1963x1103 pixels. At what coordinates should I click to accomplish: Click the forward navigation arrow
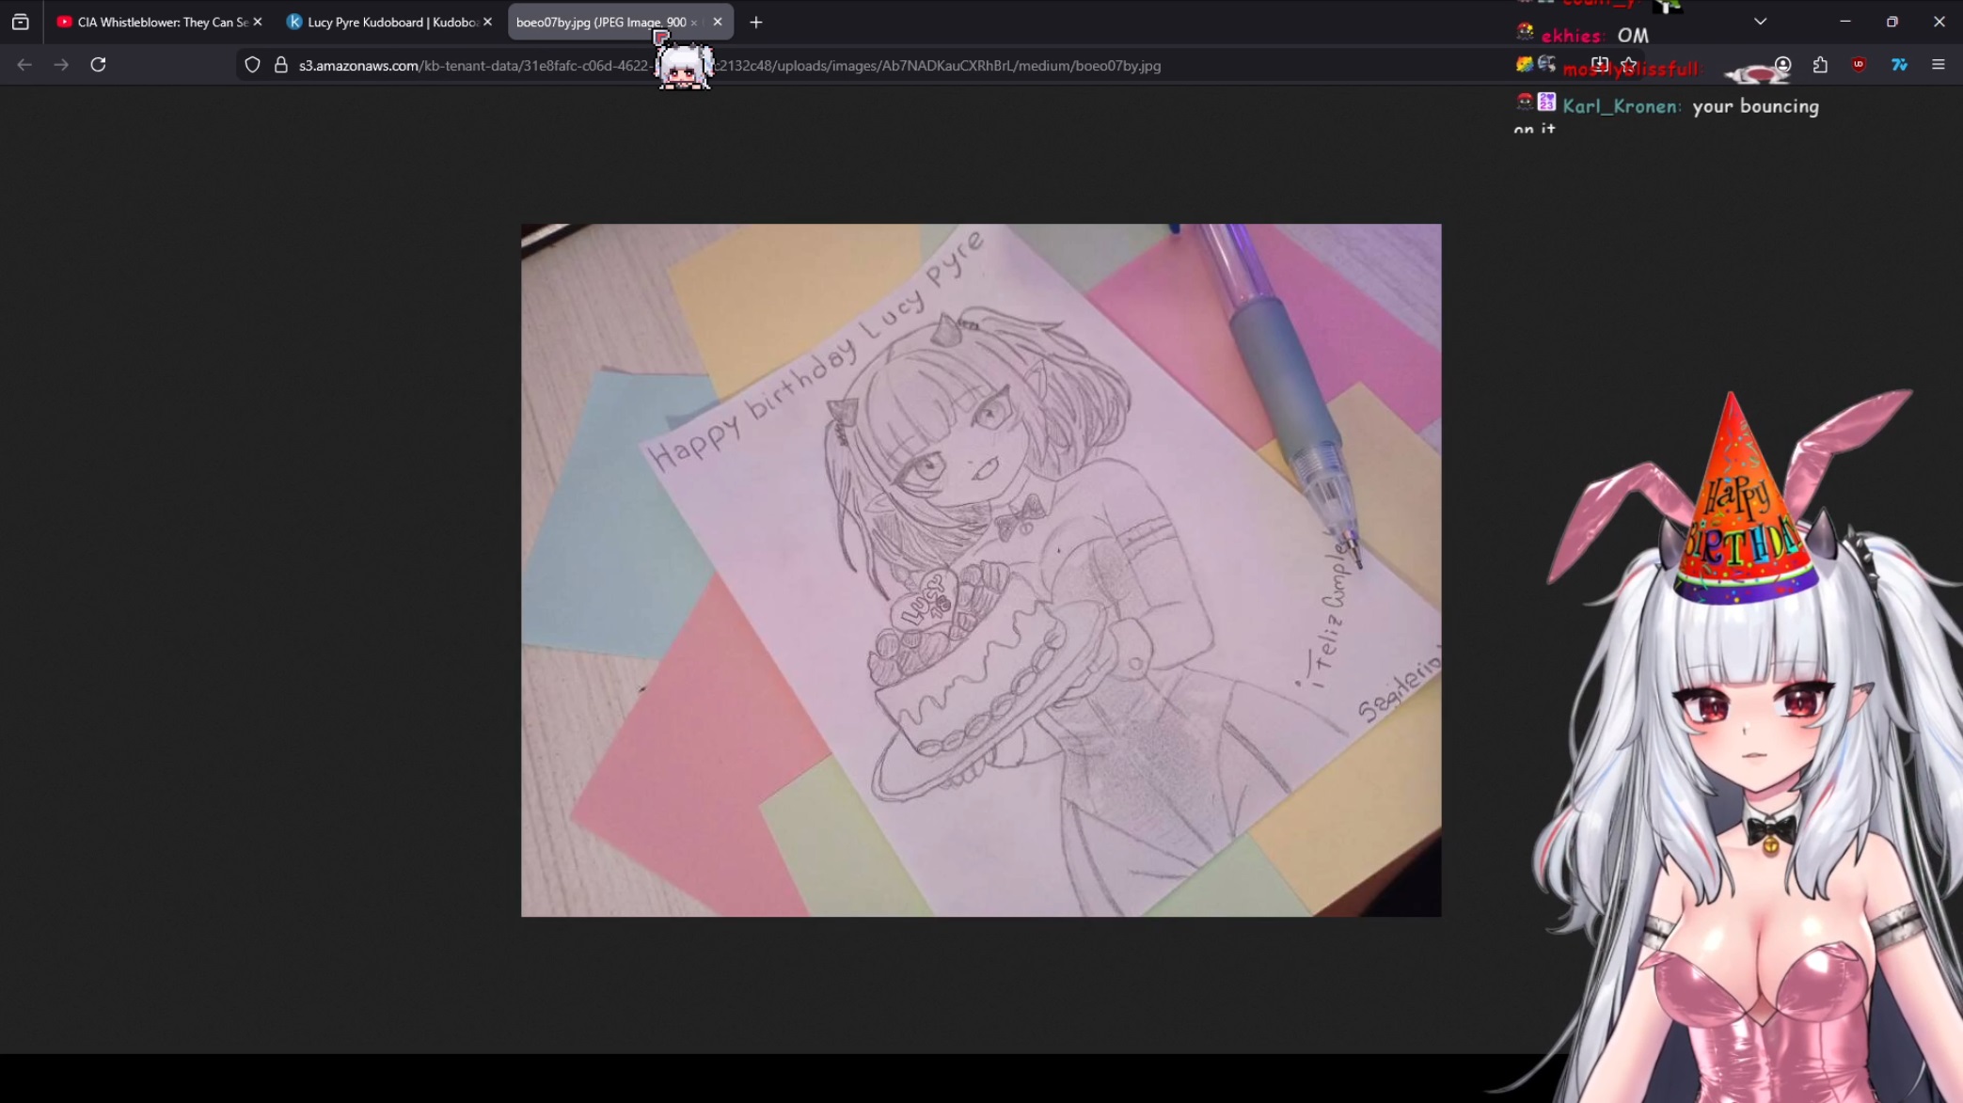(x=61, y=65)
